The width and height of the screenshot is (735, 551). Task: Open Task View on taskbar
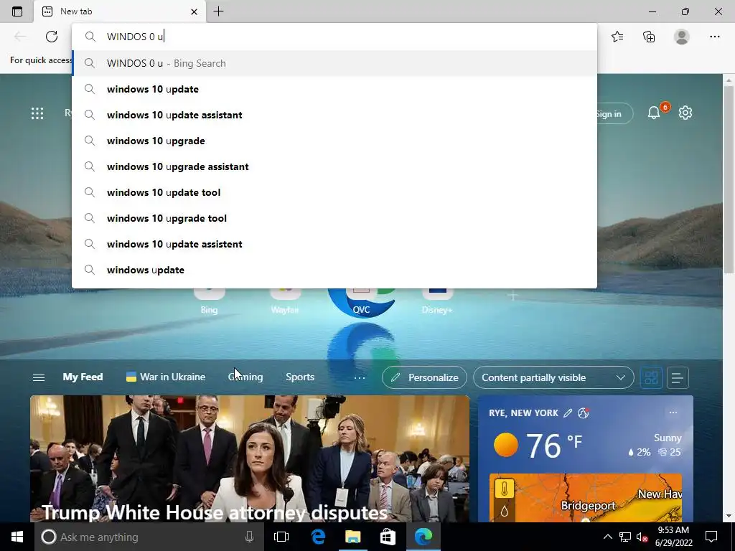281,537
